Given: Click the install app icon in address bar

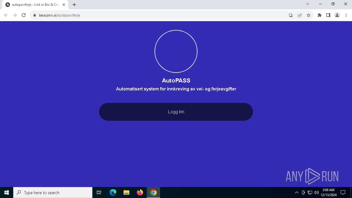Looking at the screenshot, I should coord(291,15).
